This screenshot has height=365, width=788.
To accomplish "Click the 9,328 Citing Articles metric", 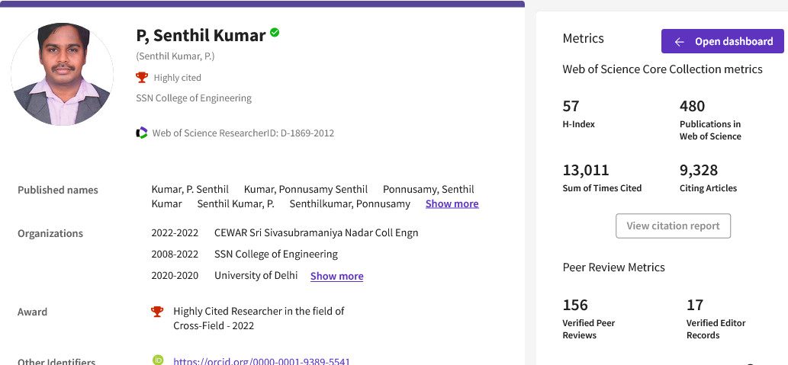I will click(x=698, y=170).
